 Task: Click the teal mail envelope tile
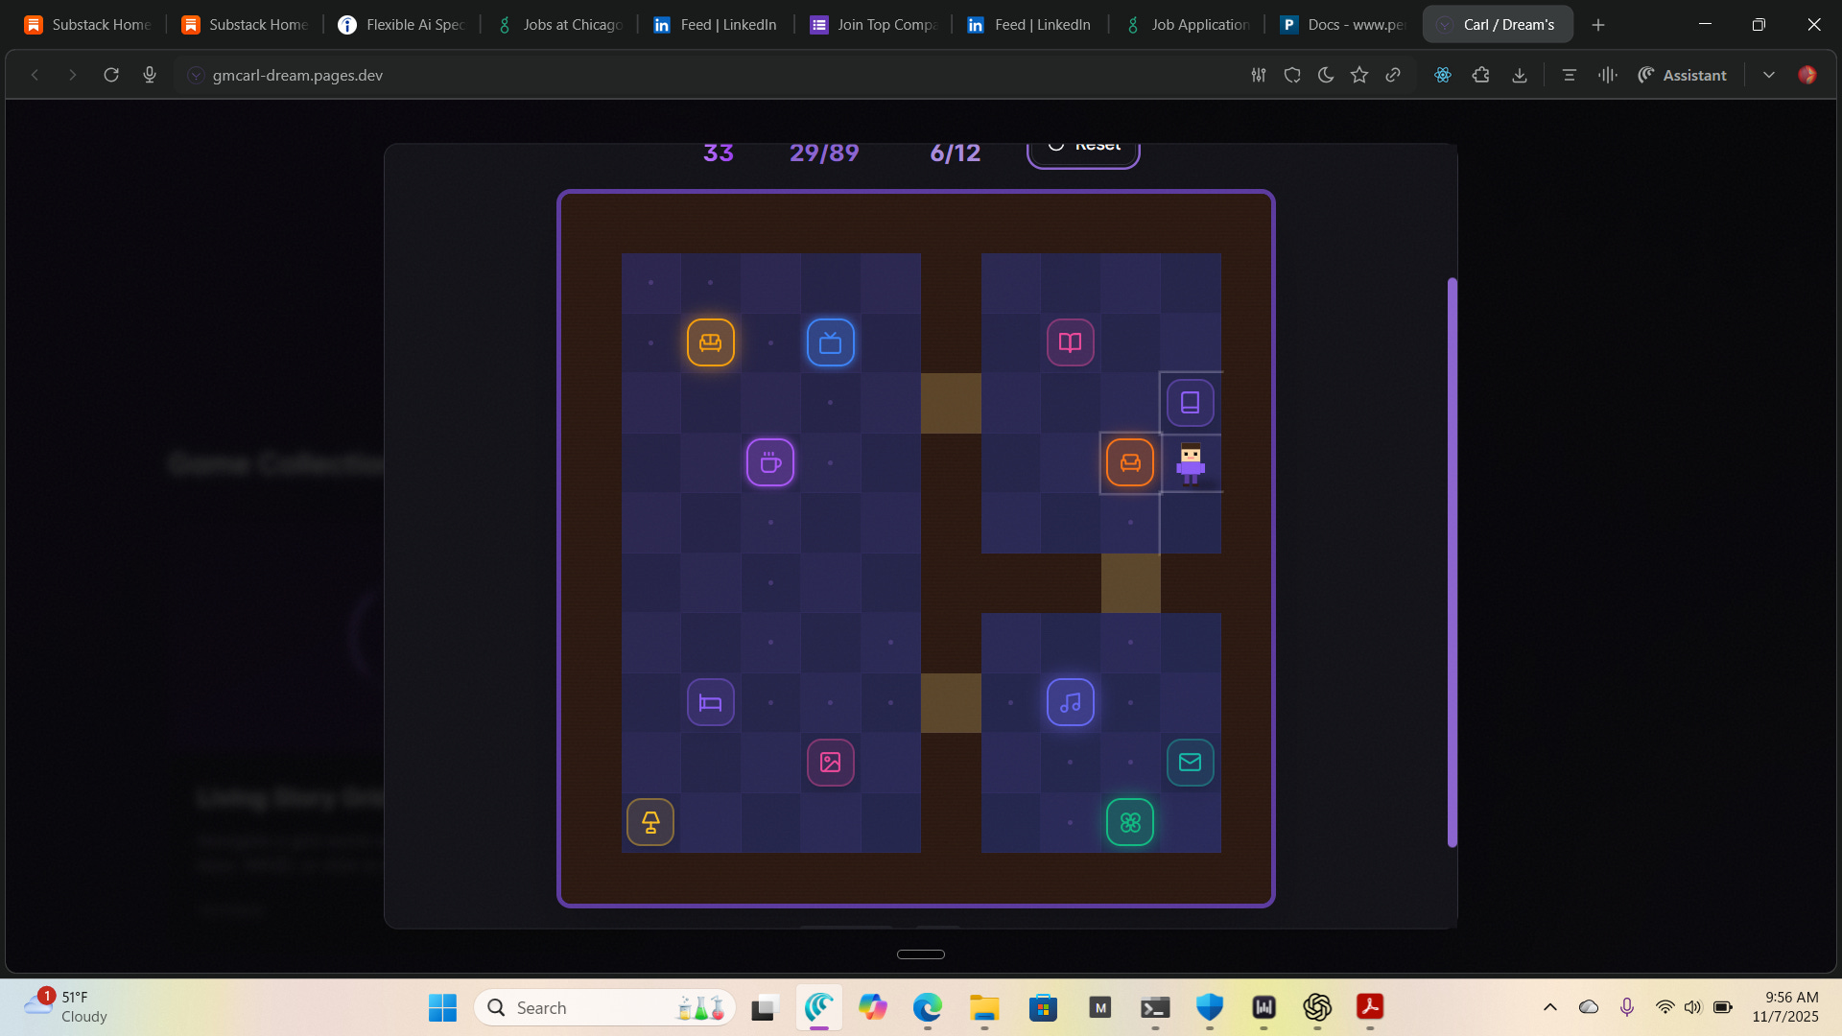1190,763
